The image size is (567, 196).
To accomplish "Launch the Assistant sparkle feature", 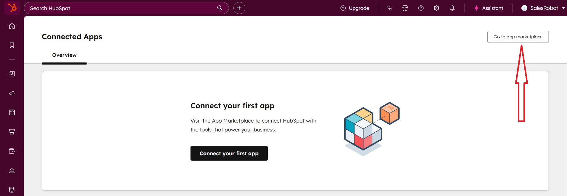I will coord(488,8).
